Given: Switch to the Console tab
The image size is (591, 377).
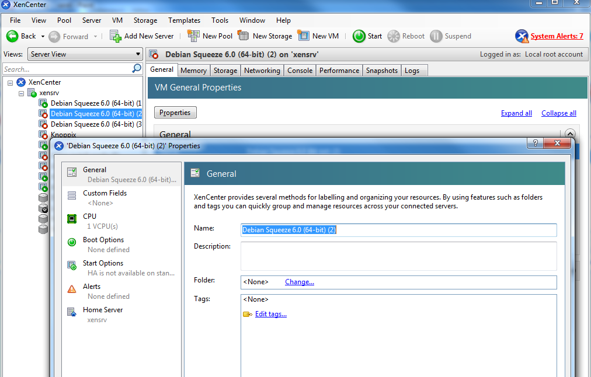Looking at the screenshot, I should point(300,71).
